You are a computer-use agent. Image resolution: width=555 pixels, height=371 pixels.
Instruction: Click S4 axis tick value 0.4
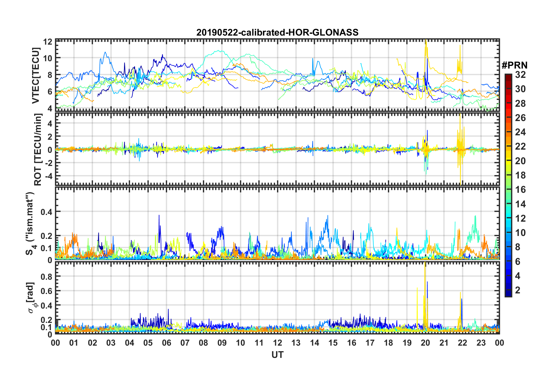47,212
